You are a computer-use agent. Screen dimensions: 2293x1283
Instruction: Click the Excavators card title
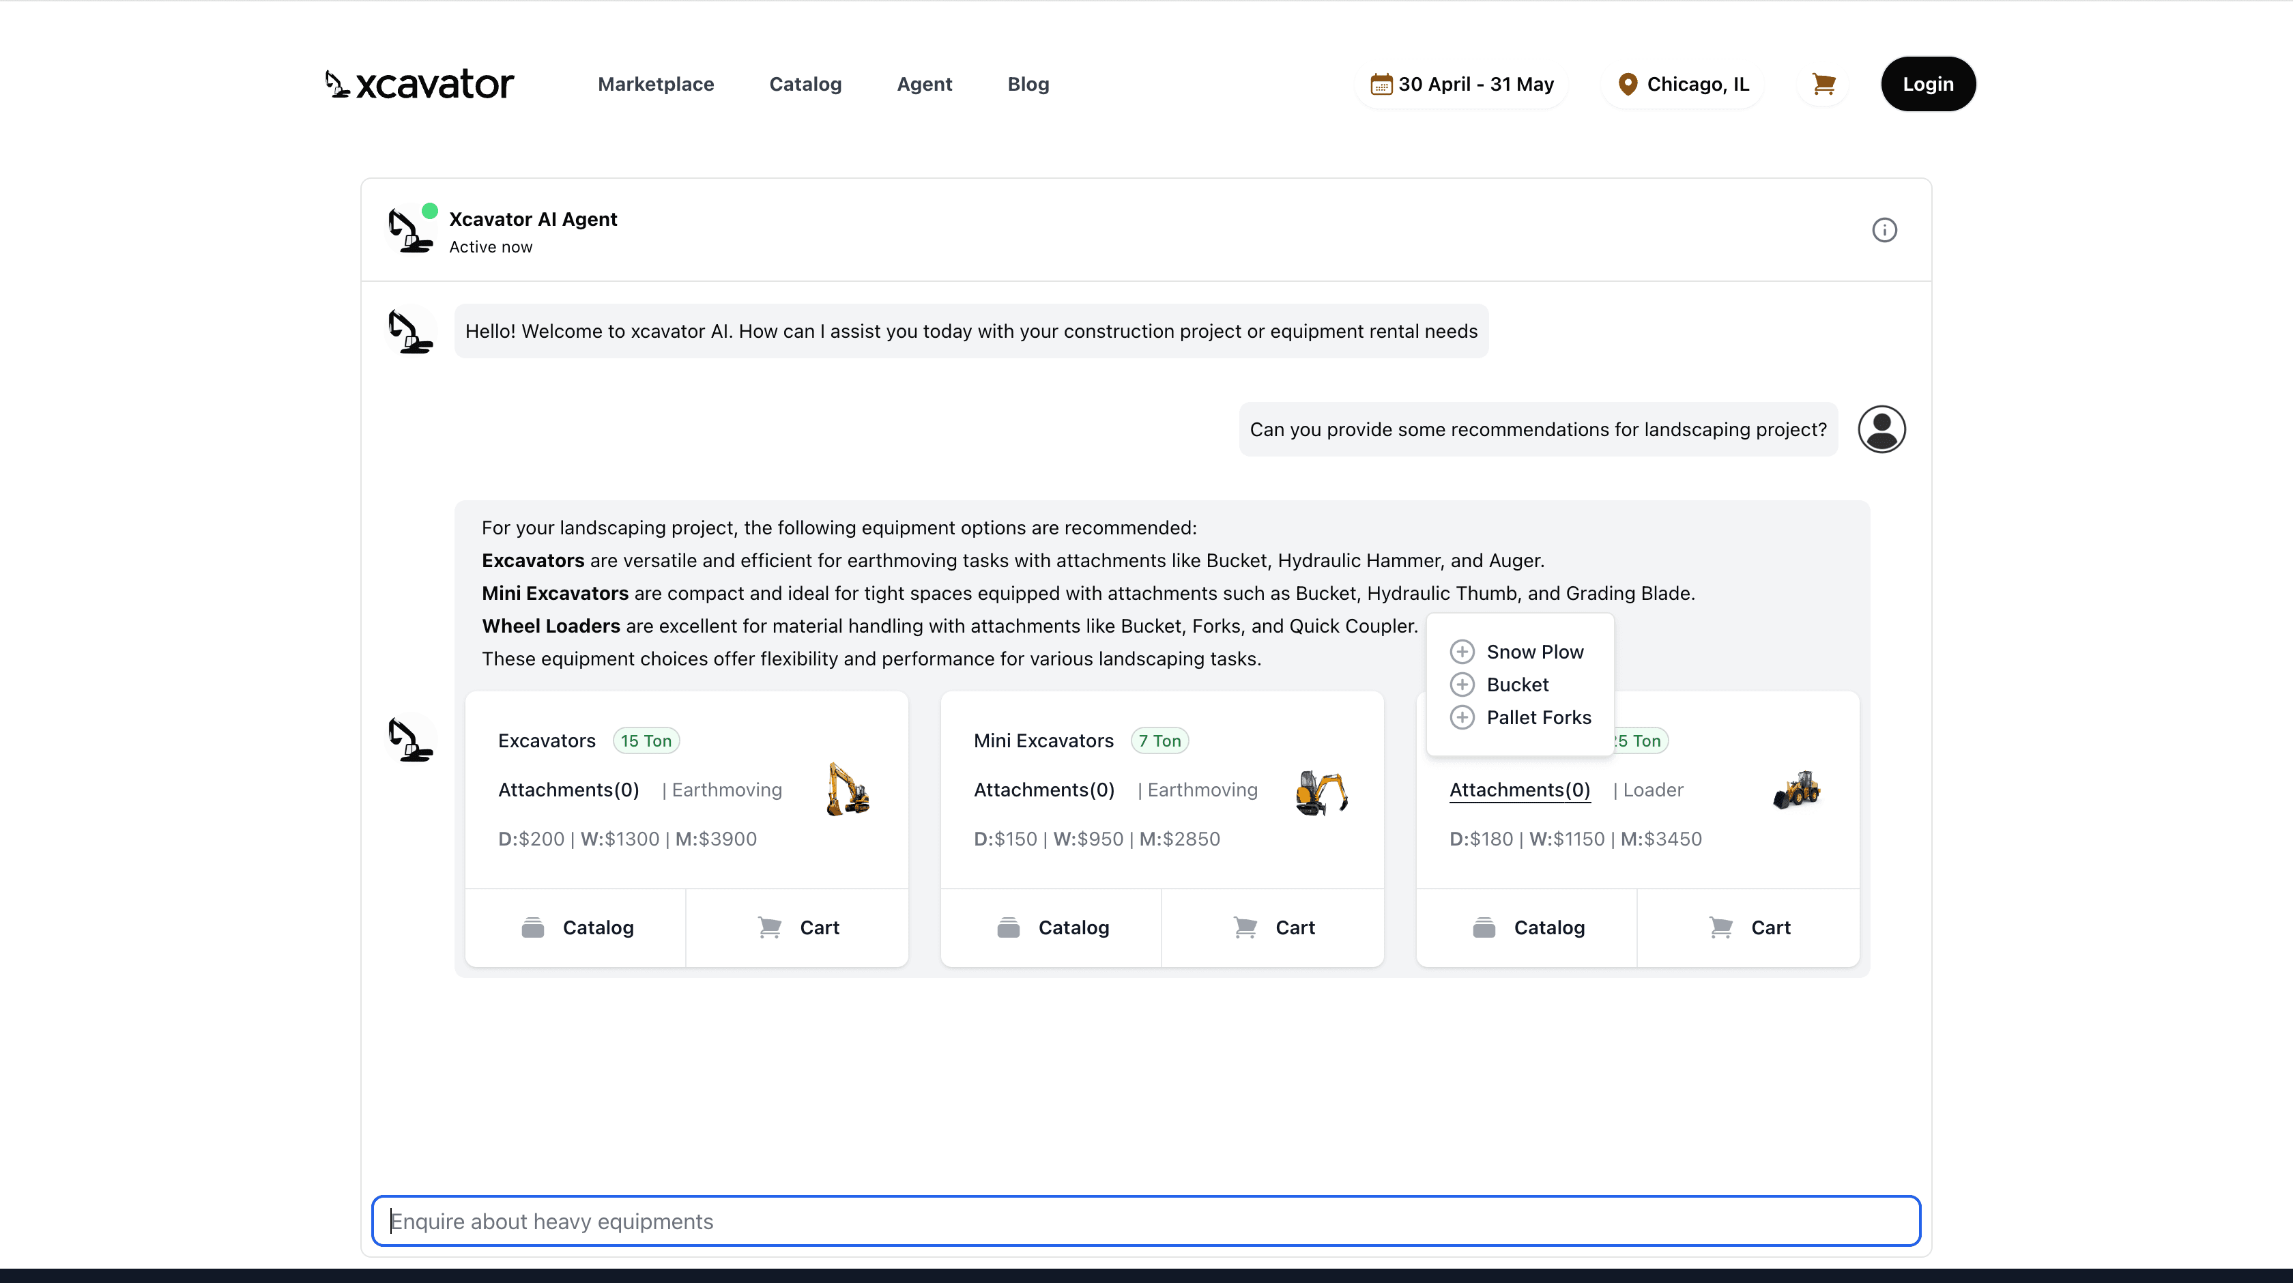click(547, 740)
